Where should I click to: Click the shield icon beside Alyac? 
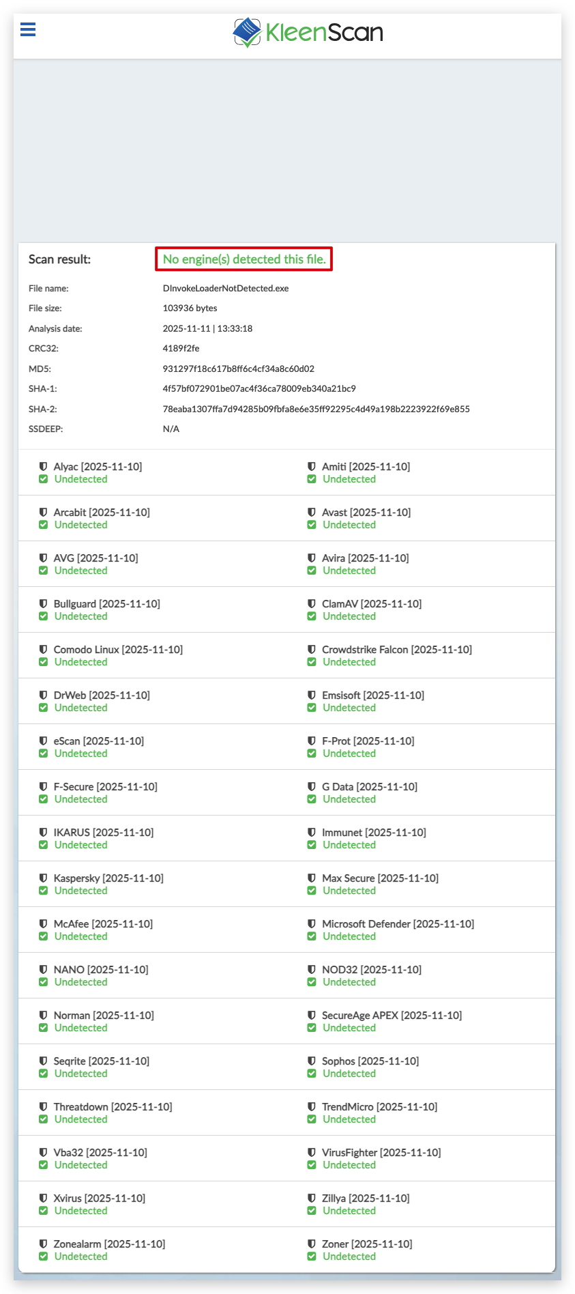[x=43, y=467]
